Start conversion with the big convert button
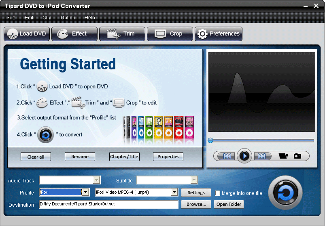This screenshot has height=226, width=325. click(285, 193)
